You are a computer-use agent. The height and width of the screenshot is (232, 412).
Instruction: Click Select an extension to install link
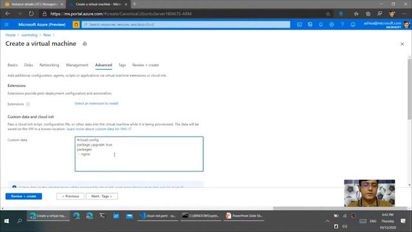point(97,103)
